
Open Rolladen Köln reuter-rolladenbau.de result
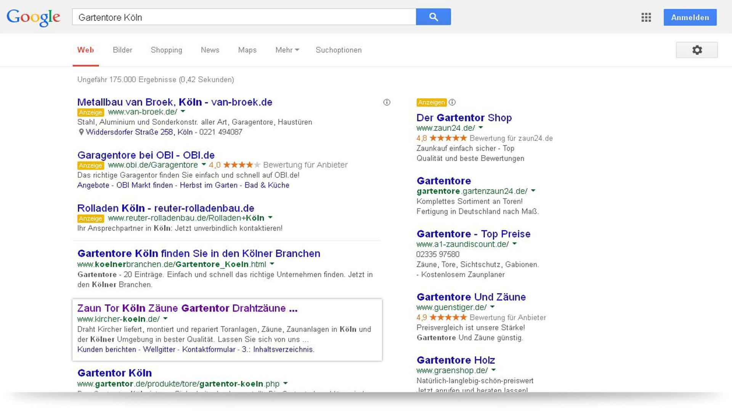[x=165, y=208]
